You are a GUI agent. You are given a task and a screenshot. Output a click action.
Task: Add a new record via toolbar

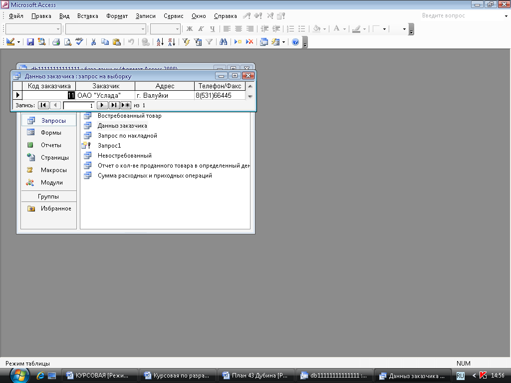pyautogui.click(x=238, y=42)
